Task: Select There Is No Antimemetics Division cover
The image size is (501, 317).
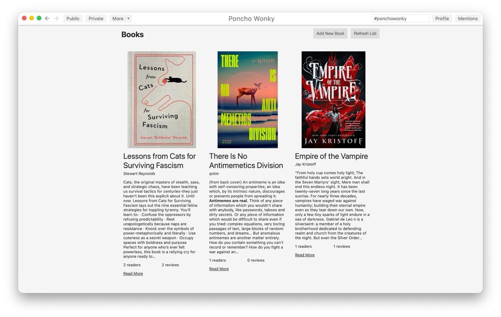Action: (247, 99)
